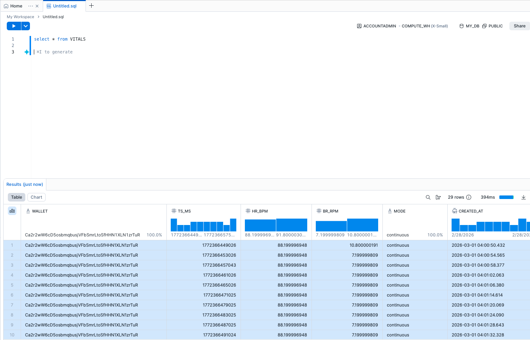Click the Copilot sparkle icon on line 3
Screen dimensions: 530x340
[x=27, y=52]
